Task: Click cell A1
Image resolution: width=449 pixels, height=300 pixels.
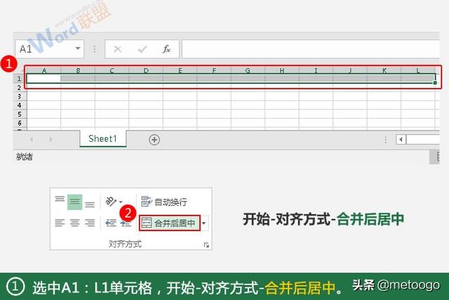Action: [x=43, y=79]
